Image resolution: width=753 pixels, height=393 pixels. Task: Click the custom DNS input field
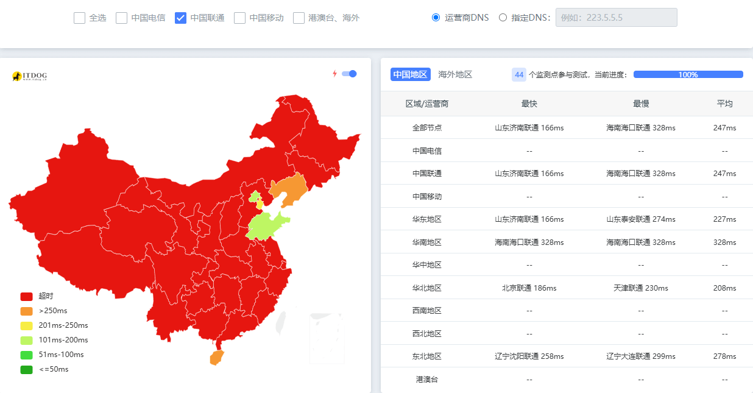pos(616,18)
